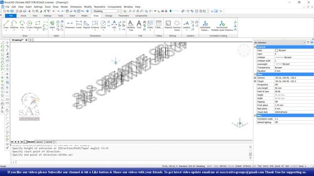Select the Polygons tool
Screen dimensions: 314x176
coord(38,24)
